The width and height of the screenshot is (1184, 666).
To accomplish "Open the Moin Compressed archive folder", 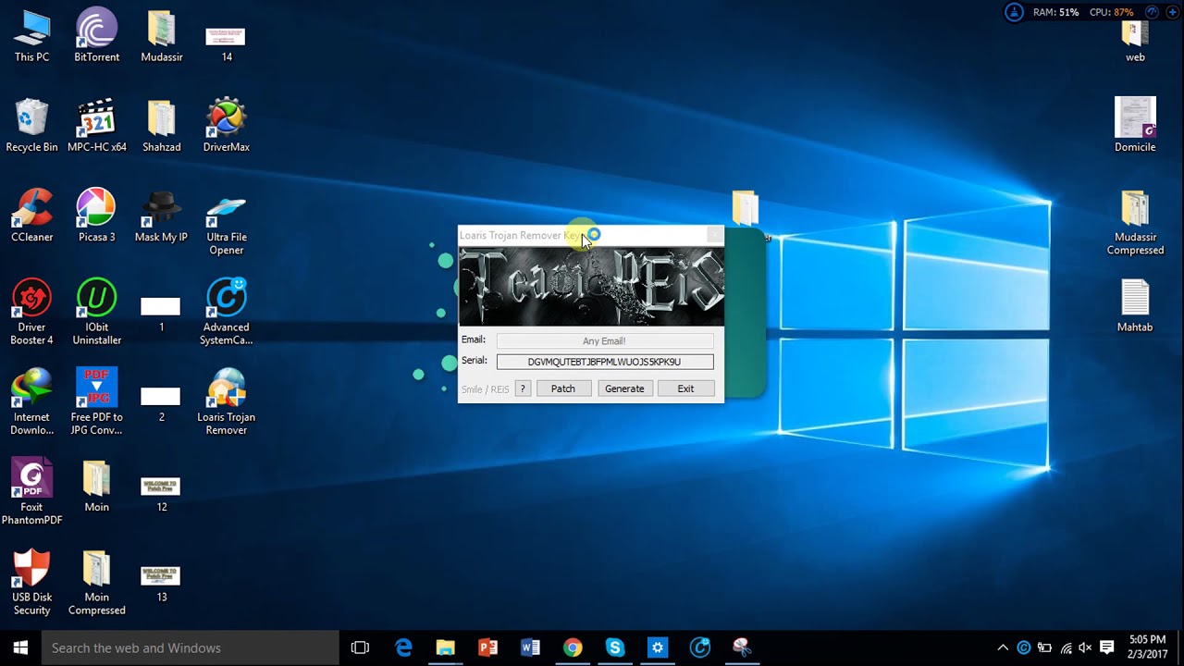I will (96, 582).
